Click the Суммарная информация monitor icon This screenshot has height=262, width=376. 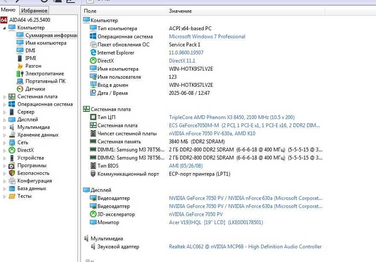coord(20,35)
